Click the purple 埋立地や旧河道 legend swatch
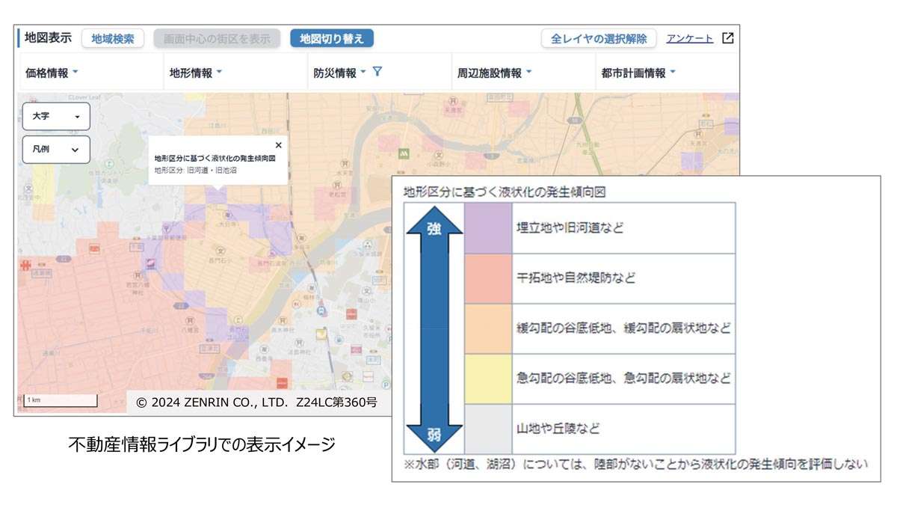 (487, 227)
